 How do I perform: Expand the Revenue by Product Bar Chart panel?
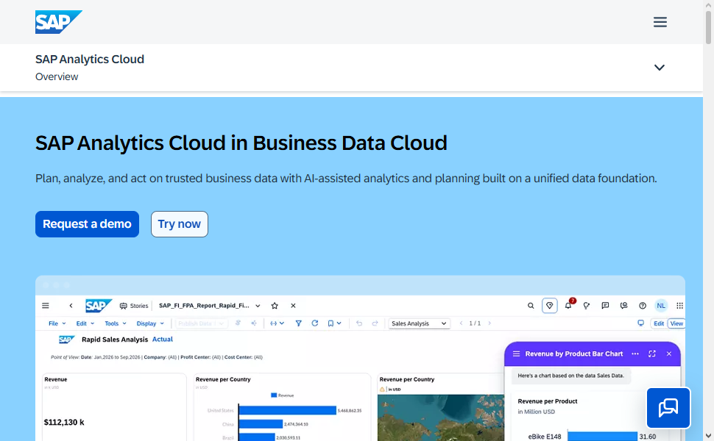[652, 354]
